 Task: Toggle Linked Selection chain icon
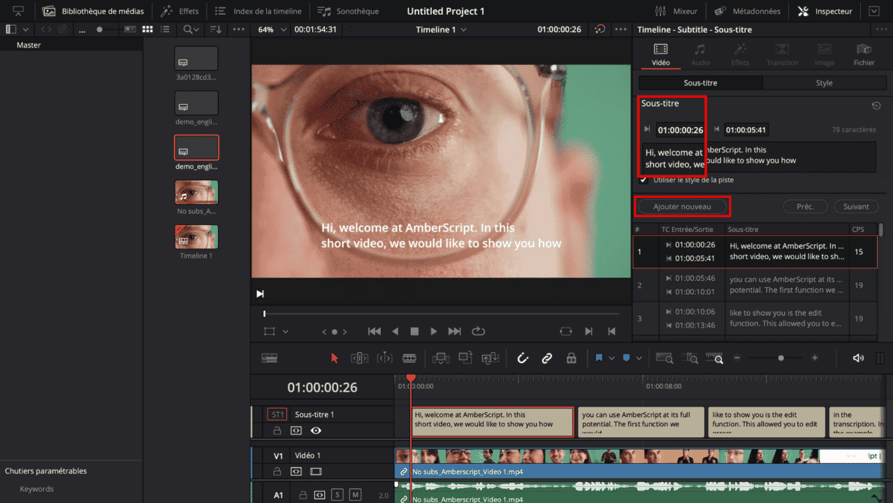click(x=547, y=358)
